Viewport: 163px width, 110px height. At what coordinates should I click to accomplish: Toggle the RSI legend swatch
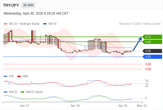[x=6, y=76]
